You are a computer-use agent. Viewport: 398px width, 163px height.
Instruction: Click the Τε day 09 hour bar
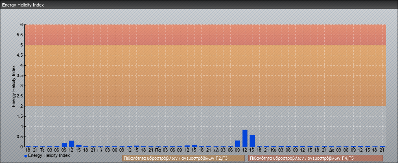(x=64, y=145)
